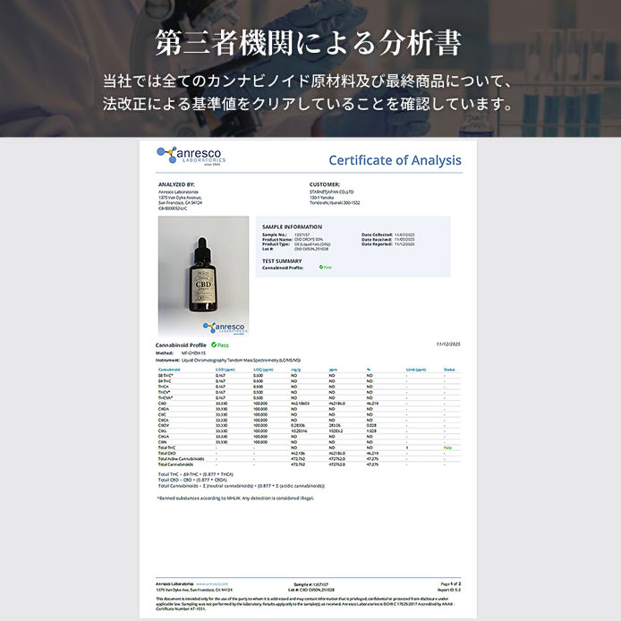This screenshot has width=621, height=621.
Task: Select the Total Cannabinoids formula line below table
Action: 242,486
